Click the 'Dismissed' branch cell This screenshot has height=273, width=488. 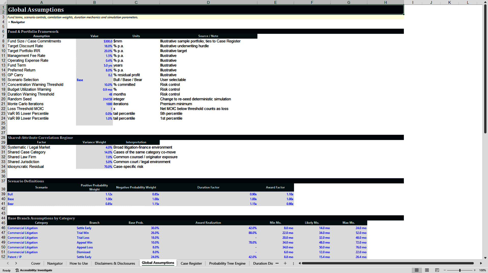tap(94, 252)
